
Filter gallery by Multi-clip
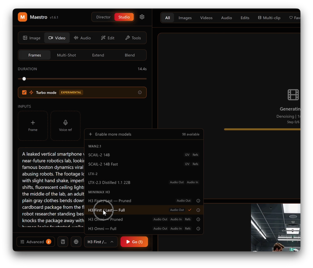tap(269, 18)
